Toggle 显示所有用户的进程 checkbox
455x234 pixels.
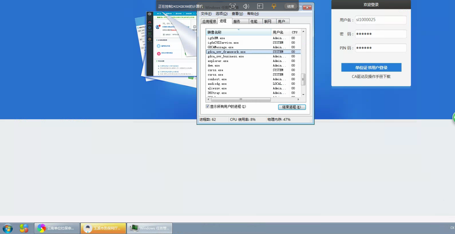(207, 107)
